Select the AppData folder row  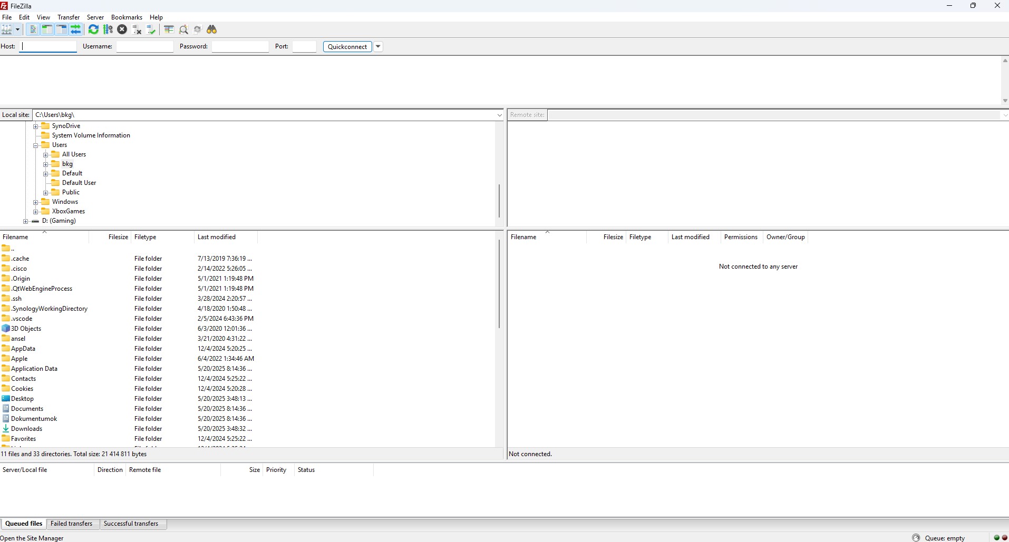129,349
